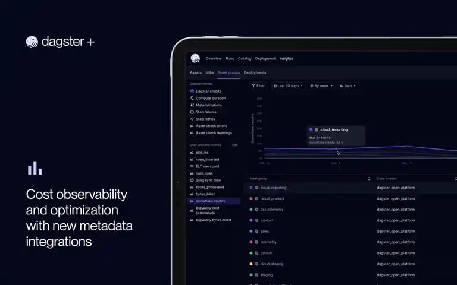Image resolution: width=457 pixels, height=285 pixels.
Task: Click the asset group icon beside oss_telemetry
Action: click(256, 210)
